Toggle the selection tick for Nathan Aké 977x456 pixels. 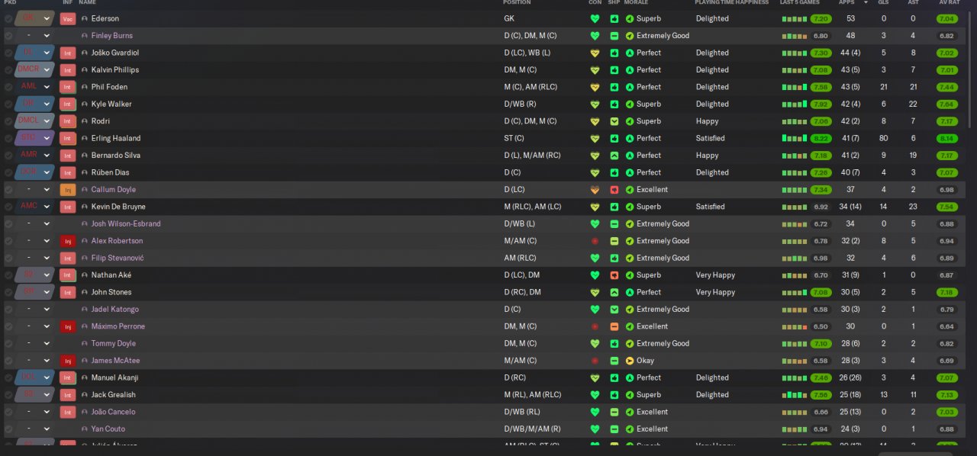(x=8, y=275)
